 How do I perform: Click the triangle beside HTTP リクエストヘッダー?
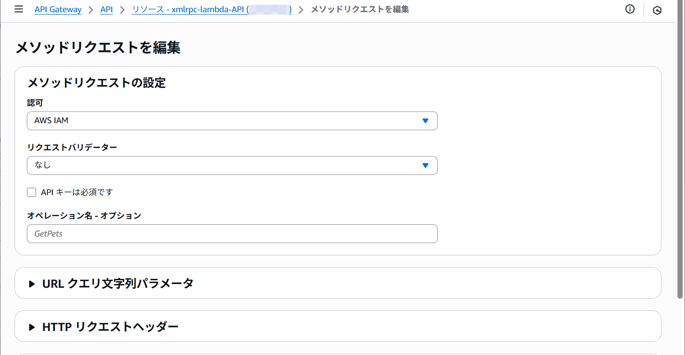click(x=32, y=327)
